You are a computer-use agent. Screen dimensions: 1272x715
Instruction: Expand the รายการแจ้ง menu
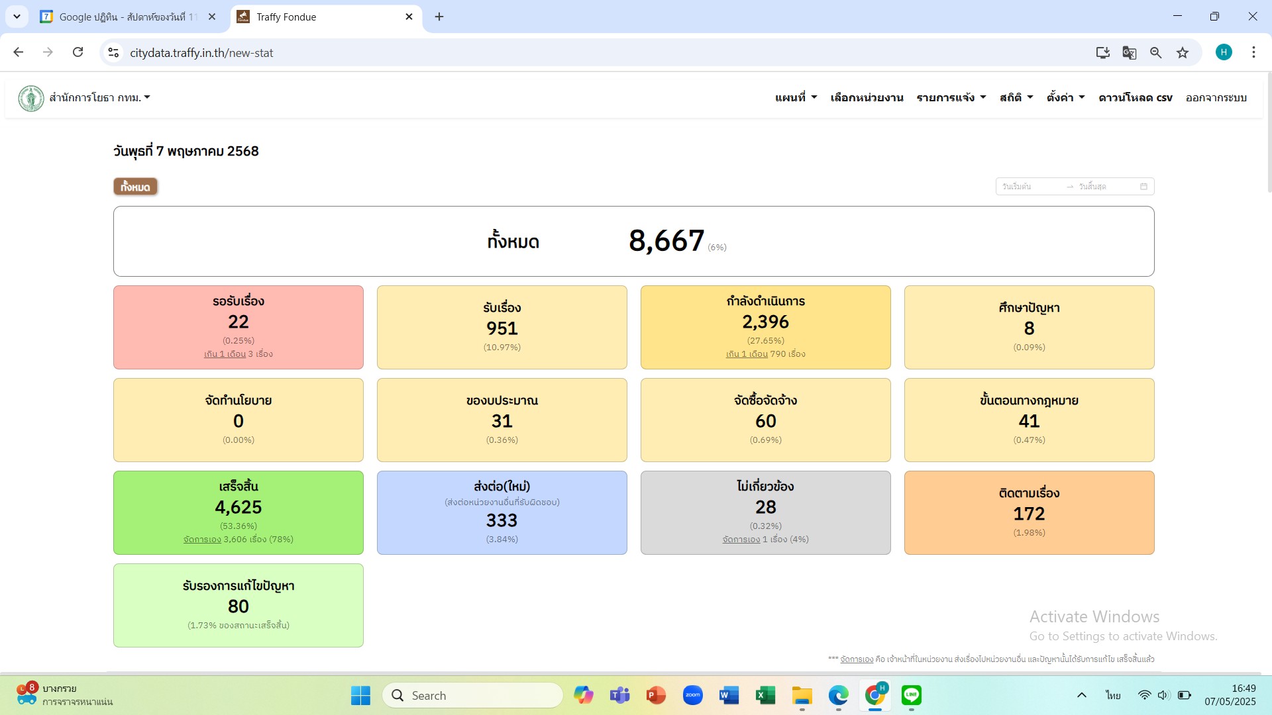coord(951,97)
